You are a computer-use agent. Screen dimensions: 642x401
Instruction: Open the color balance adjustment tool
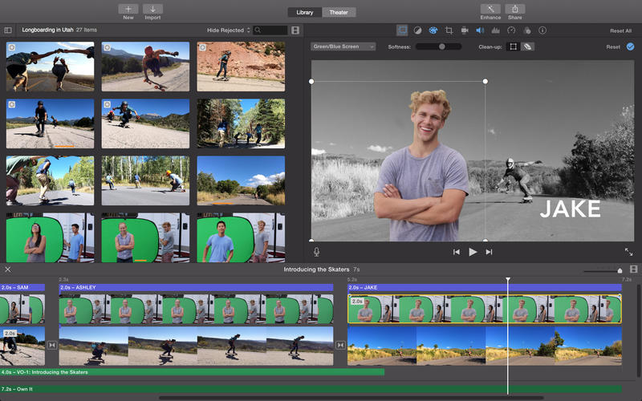pyautogui.click(x=418, y=30)
